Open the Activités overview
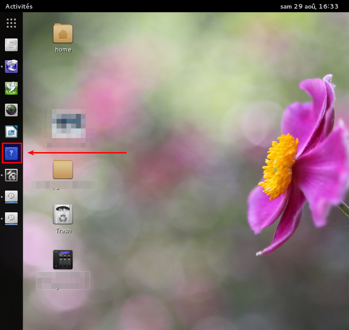Image resolution: width=349 pixels, height=330 pixels. click(19, 6)
